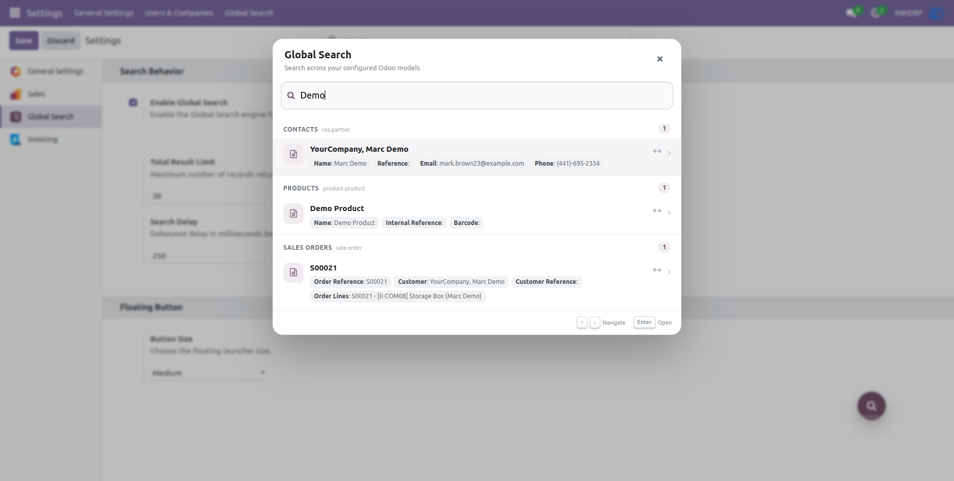
Task: Click document icon beside Demo Product
Action: (x=293, y=213)
